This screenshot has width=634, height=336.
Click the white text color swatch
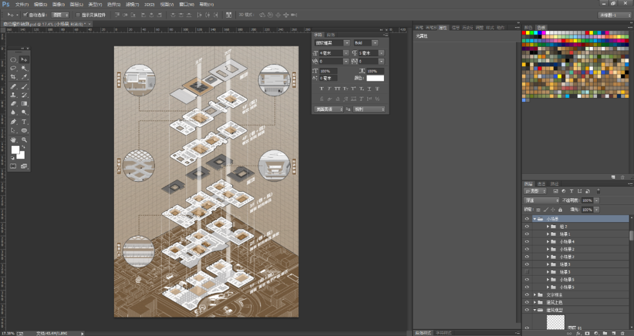[x=375, y=78]
